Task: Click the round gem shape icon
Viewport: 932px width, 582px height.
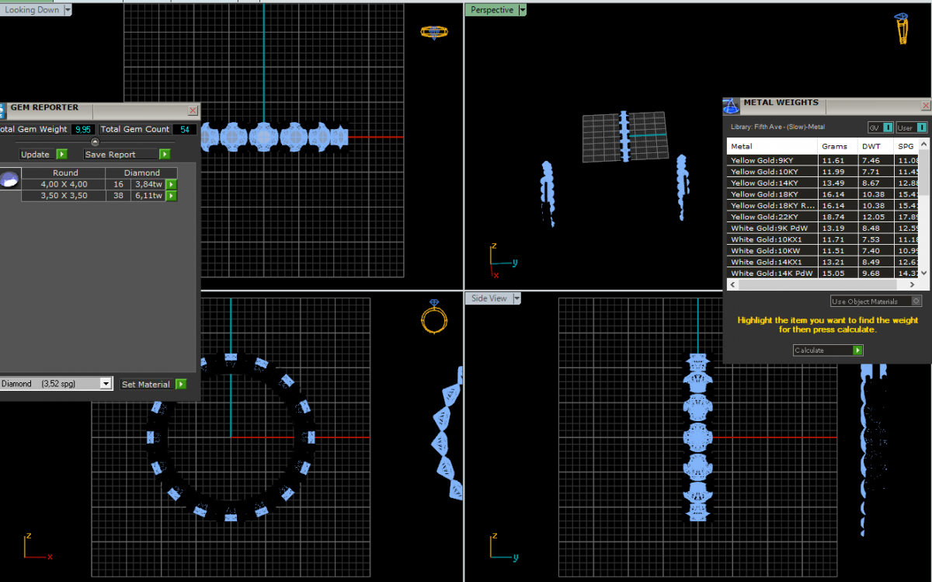Action: point(9,181)
